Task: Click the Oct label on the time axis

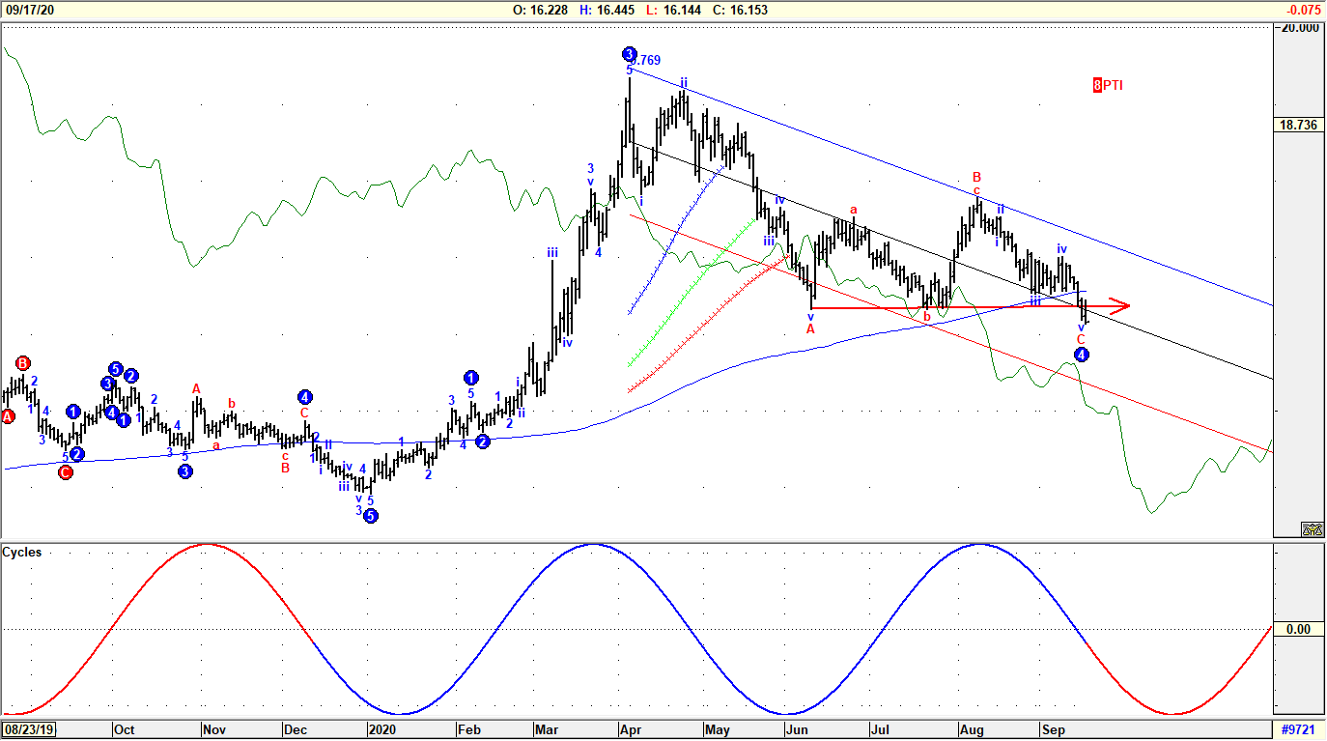Action: (x=124, y=729)
